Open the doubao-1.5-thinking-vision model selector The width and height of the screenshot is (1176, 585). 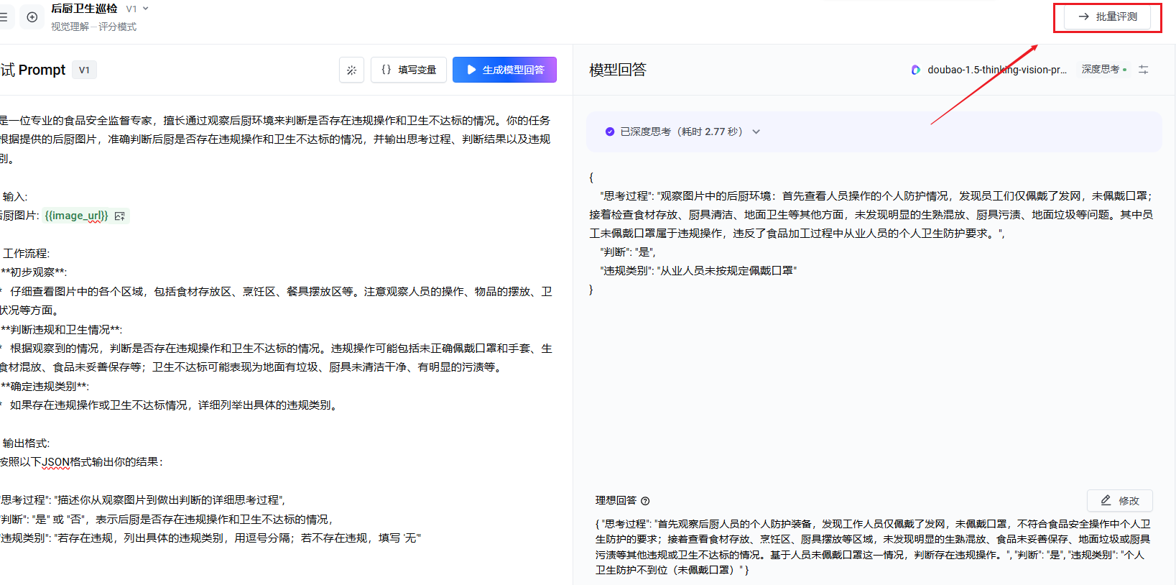(996, 70)
